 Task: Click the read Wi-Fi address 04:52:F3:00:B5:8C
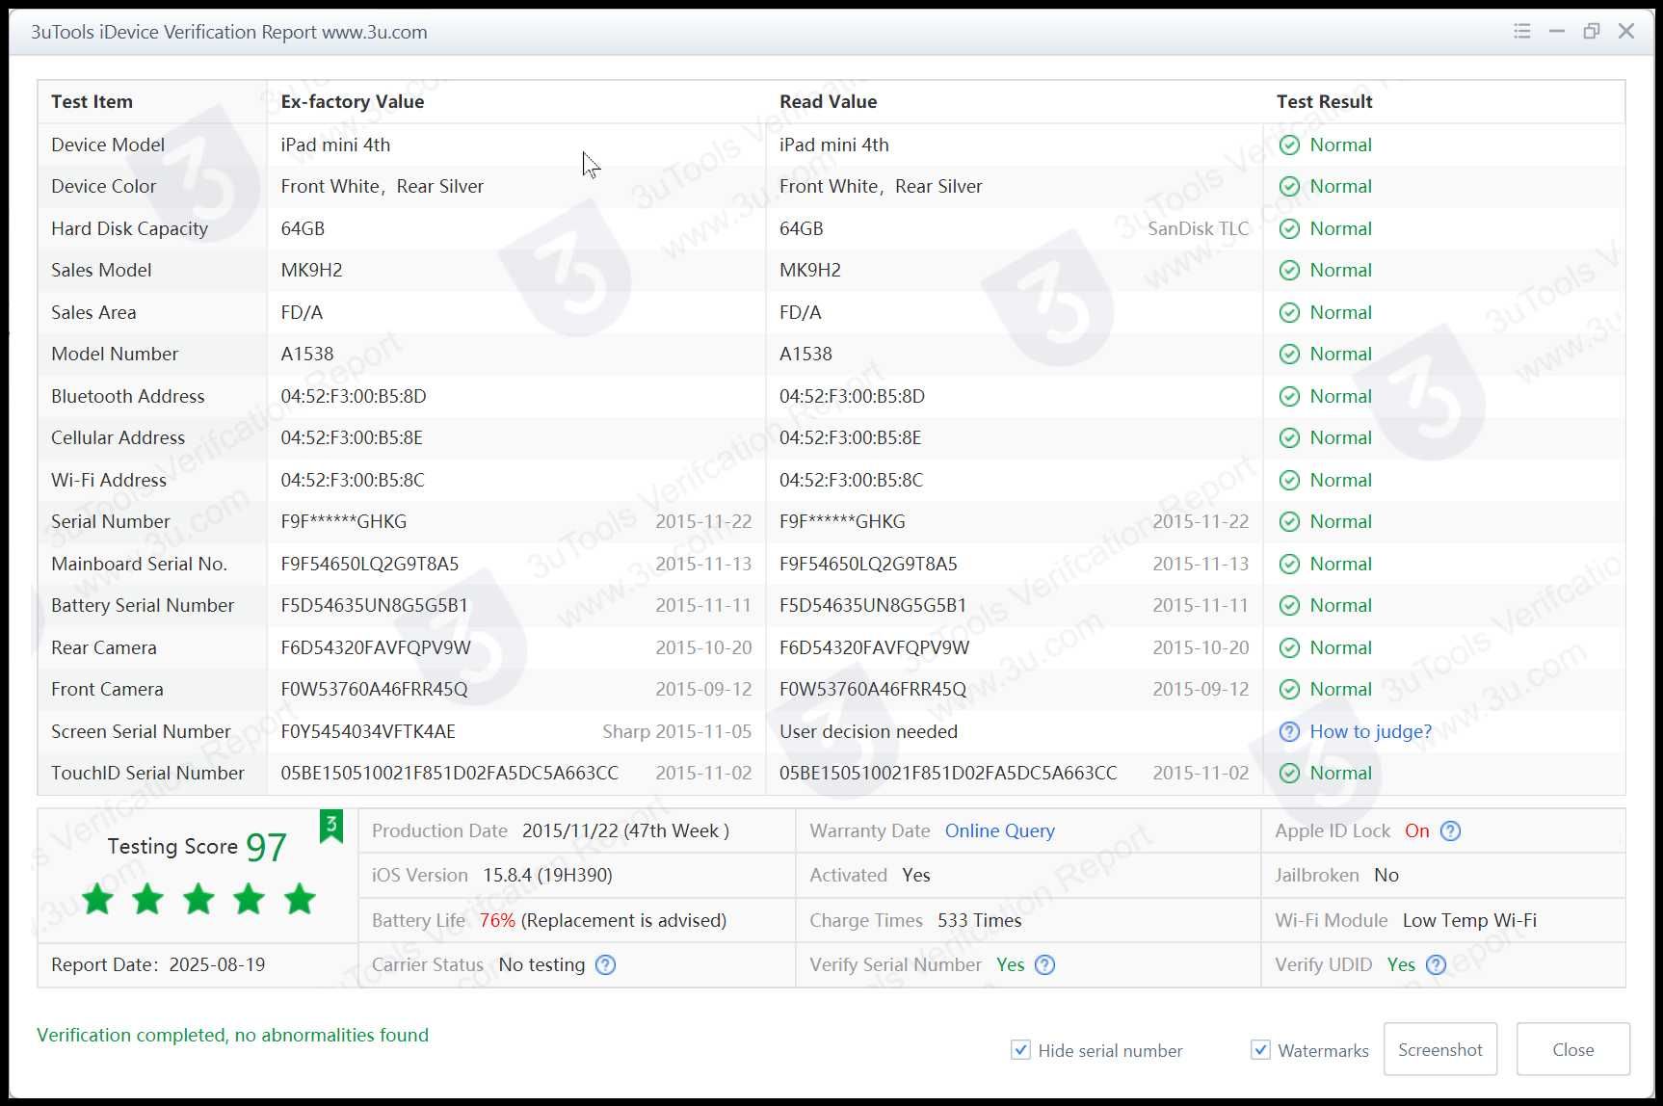tap(851, 480)
